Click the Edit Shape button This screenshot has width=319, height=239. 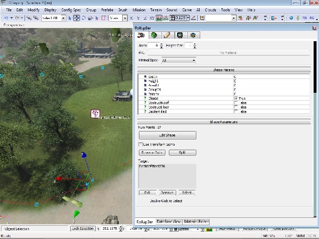[167, 135]
